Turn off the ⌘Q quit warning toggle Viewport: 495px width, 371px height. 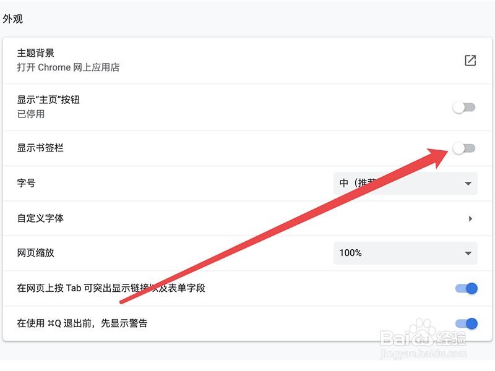click(466, 323)
